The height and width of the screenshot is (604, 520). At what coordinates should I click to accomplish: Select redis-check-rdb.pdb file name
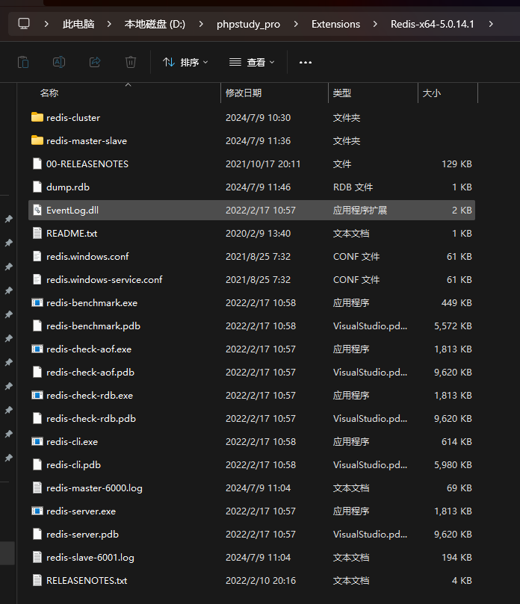(x=91, y=418)
